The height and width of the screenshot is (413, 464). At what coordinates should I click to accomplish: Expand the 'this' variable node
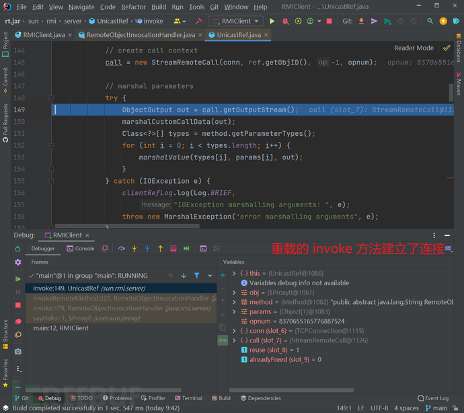[x=234, y=273]
